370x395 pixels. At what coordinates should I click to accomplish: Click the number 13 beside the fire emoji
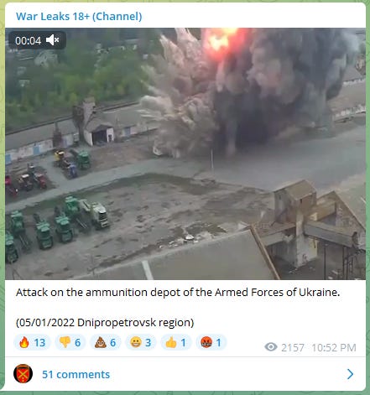pyautogui.click(x=39, y=343)
